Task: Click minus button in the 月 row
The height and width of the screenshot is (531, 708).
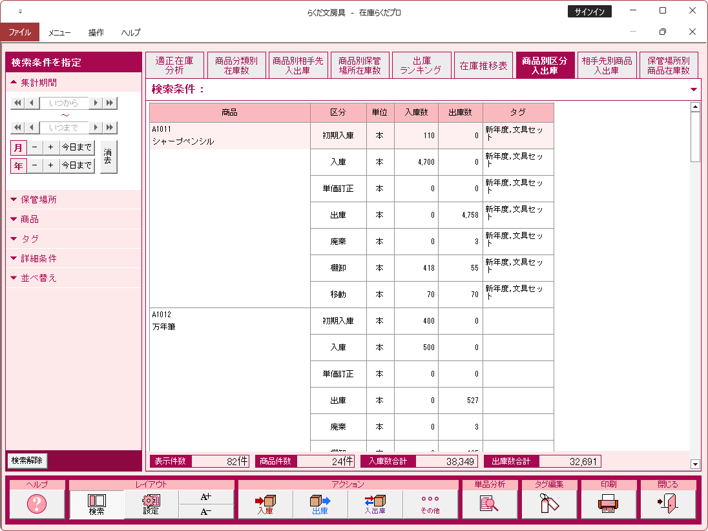Action: click(35, 148)
